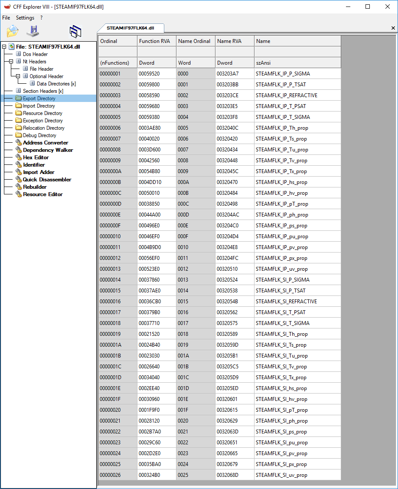Close the STEAMIF97FLK64.dll tab
This screenshot has height=489, width=398.
(x=393, y=28)
